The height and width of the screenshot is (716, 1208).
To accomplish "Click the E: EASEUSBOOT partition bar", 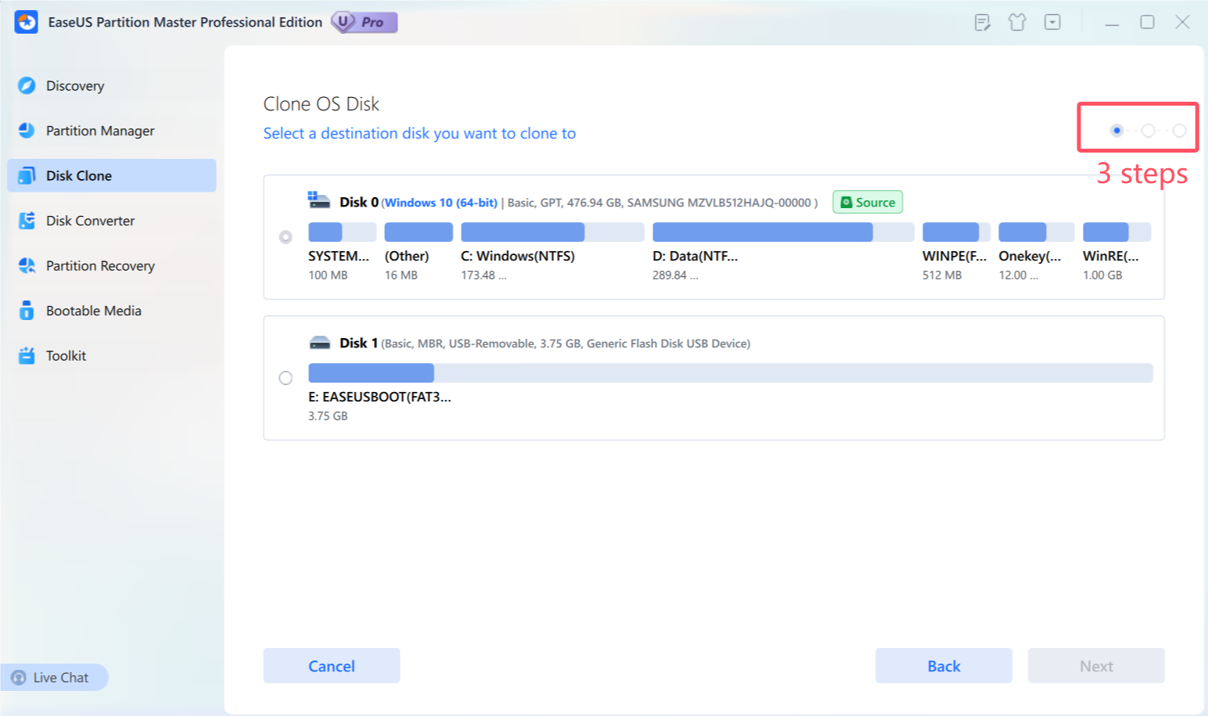I will coord(731,372).
